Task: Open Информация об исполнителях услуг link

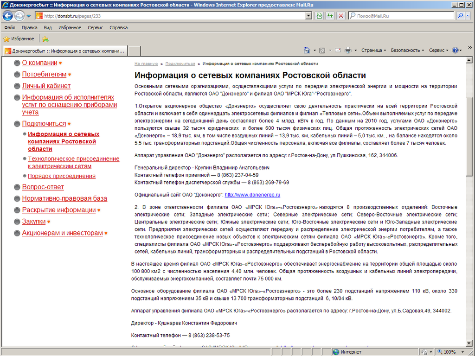Action: point(70,105)
